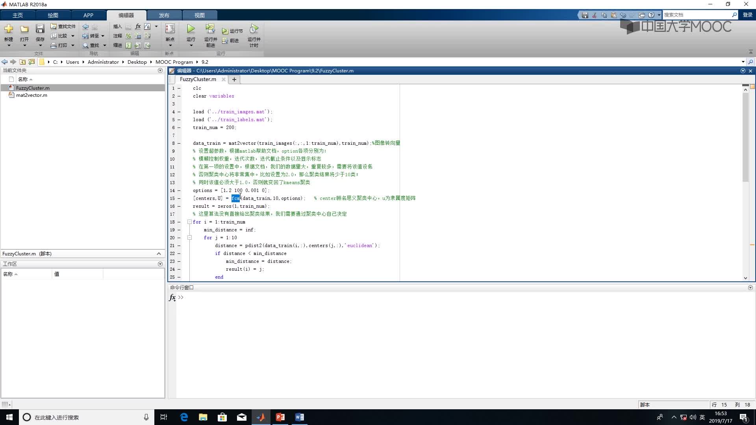Set breakpoint at line 21 dash

point(179,246)
